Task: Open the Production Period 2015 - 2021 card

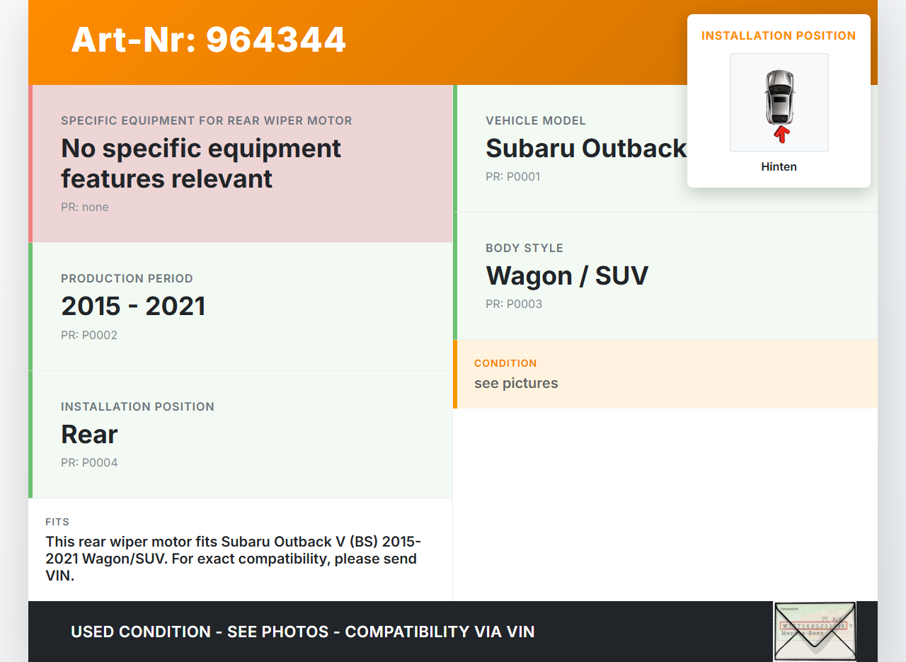Action: coord(241,306)
